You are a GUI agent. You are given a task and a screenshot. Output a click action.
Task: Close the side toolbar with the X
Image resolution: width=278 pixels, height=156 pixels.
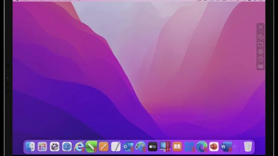(261, 27)
